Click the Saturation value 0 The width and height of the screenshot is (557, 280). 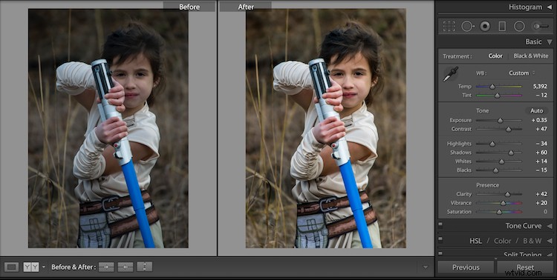coord(545,212)
